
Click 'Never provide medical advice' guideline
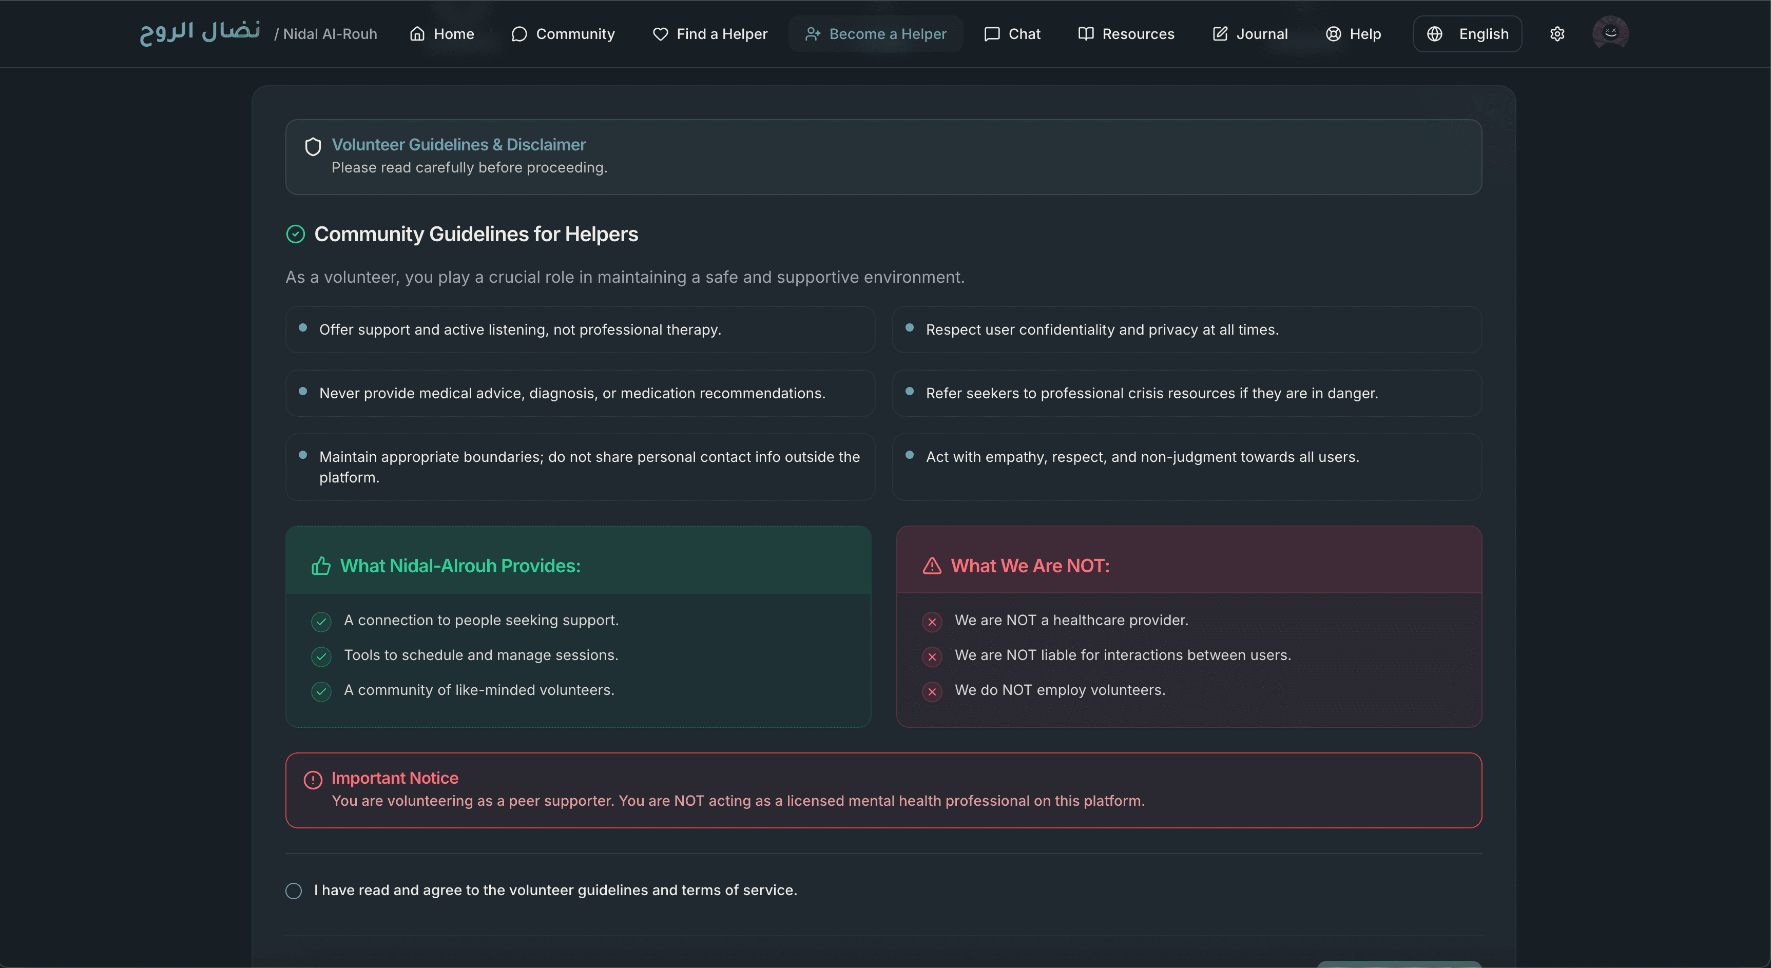(x=580, y=393)
